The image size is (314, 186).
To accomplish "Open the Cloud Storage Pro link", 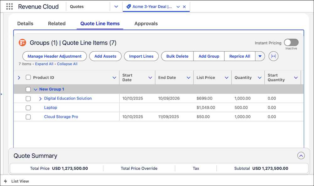I will click(x=61, y=117).
